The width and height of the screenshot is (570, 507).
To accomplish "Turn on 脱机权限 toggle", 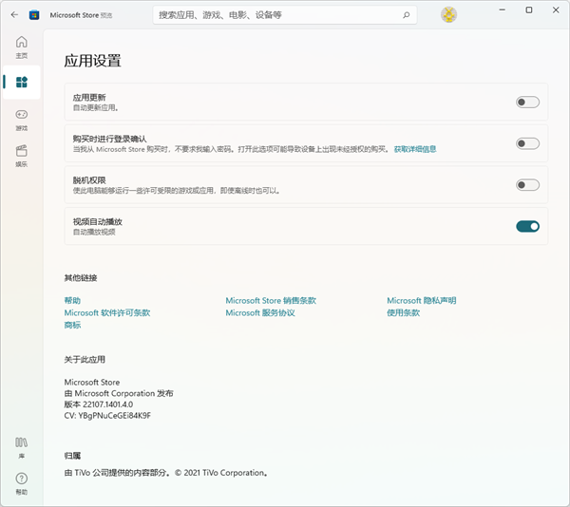I will tap(527, 185).
